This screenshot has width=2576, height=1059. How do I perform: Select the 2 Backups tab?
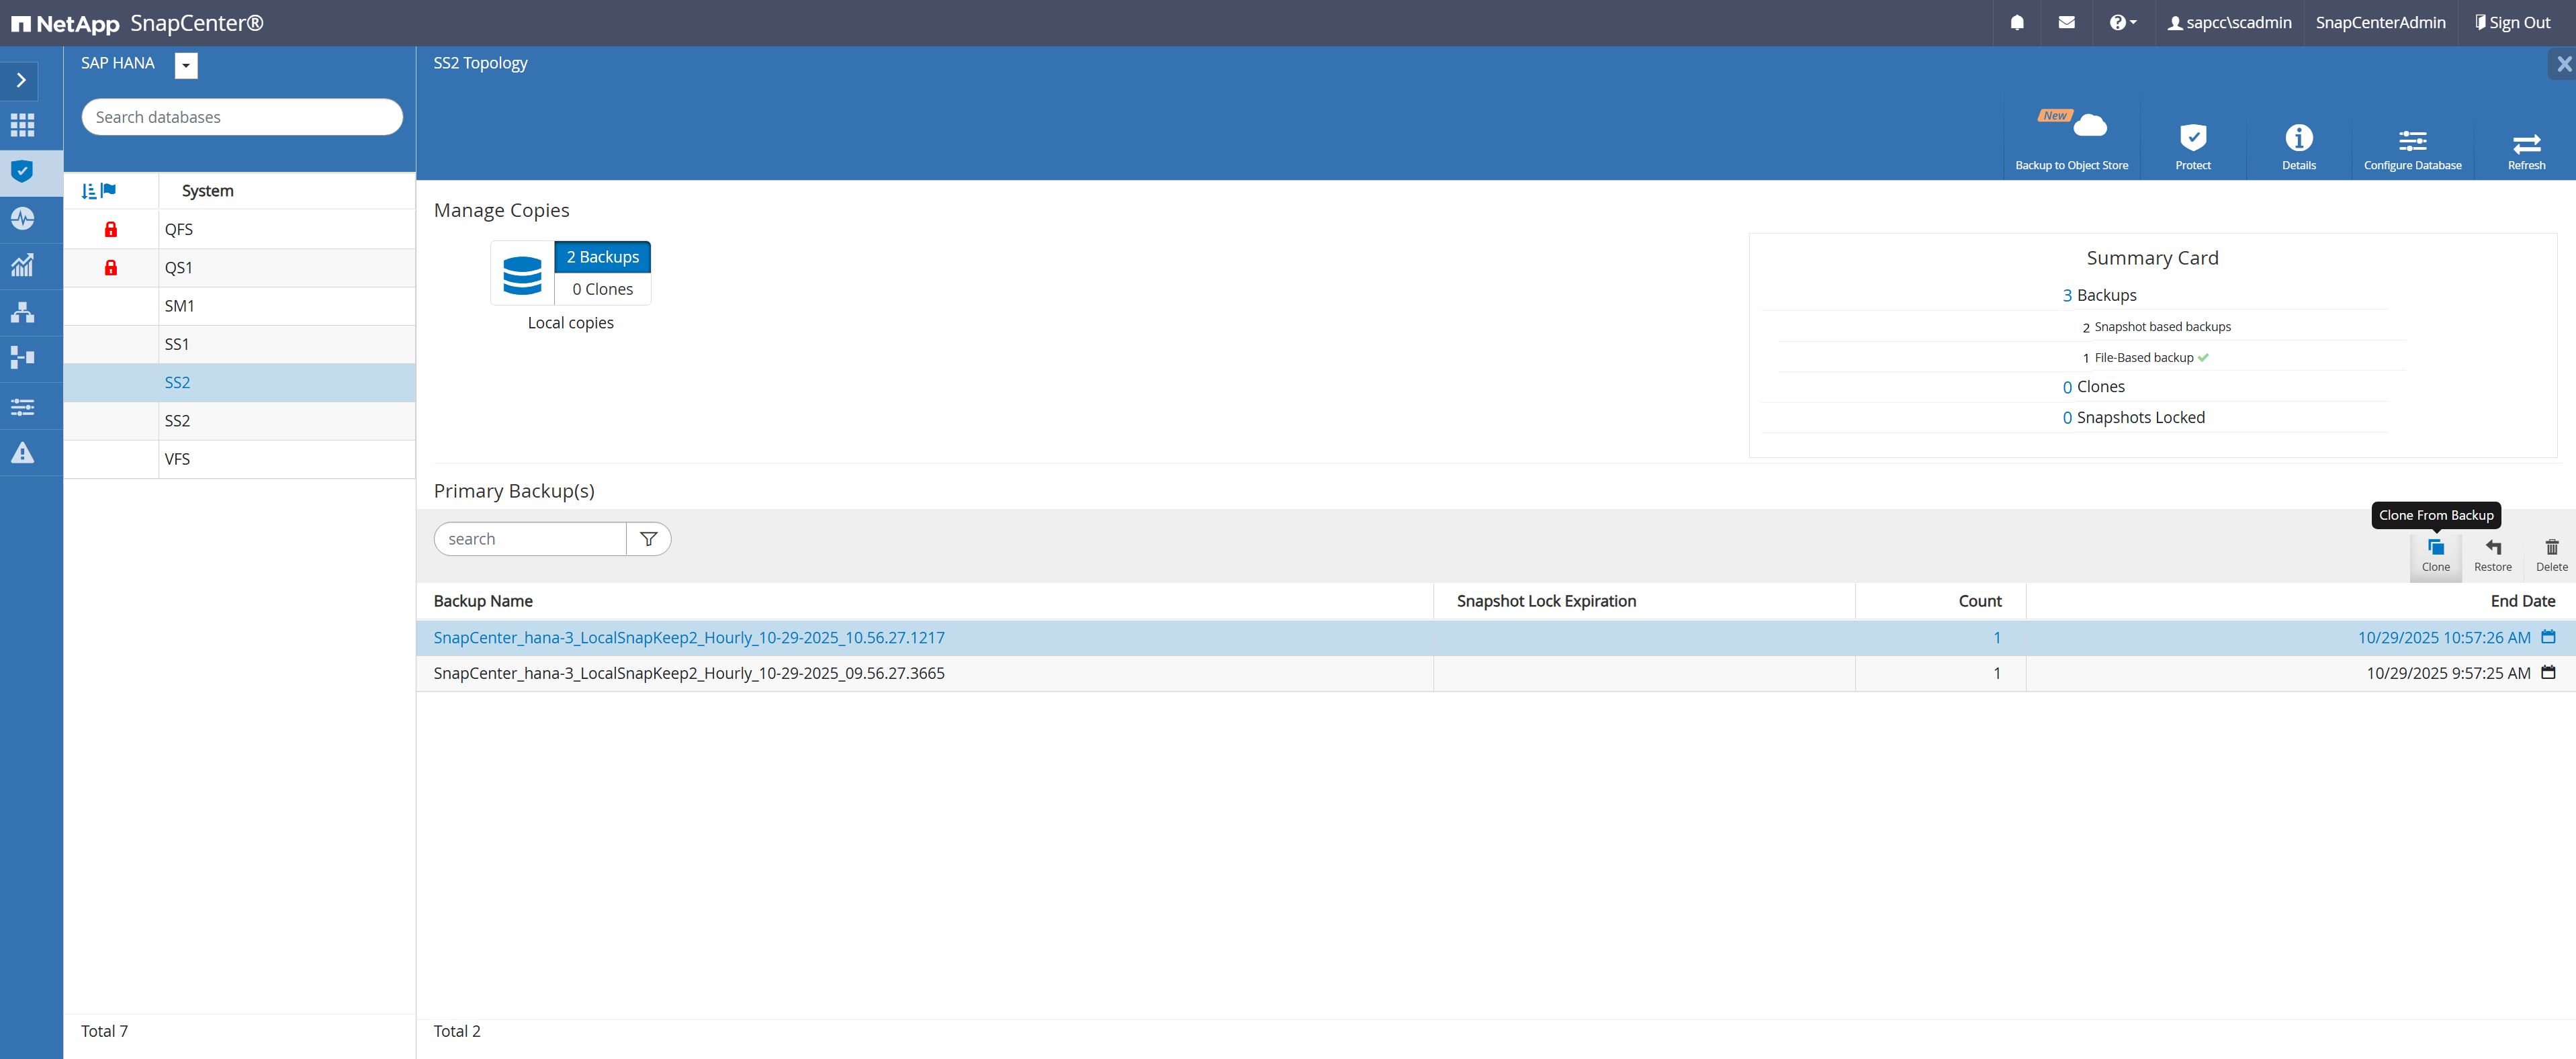[x=602, y=257]
